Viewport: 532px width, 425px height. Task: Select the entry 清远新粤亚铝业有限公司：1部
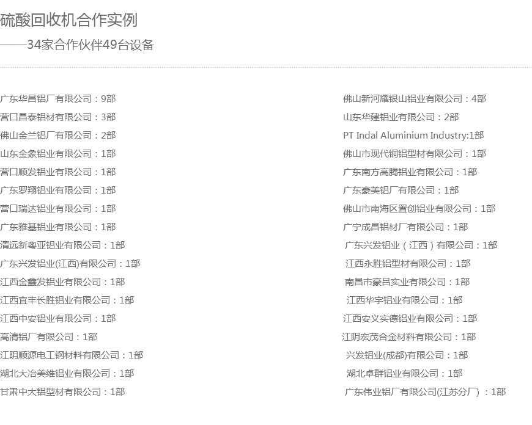tap(62, 245)
